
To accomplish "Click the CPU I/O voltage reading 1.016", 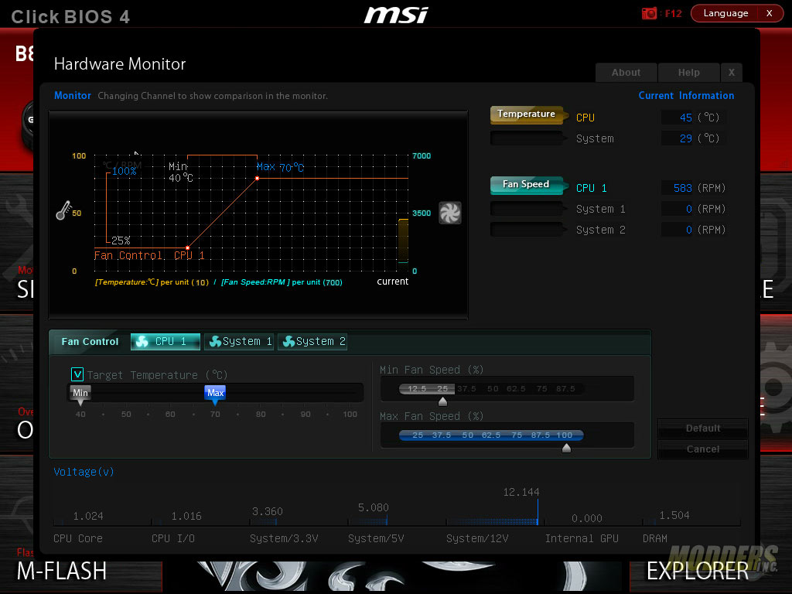I will pyautogui.click(x=186, y=516).
